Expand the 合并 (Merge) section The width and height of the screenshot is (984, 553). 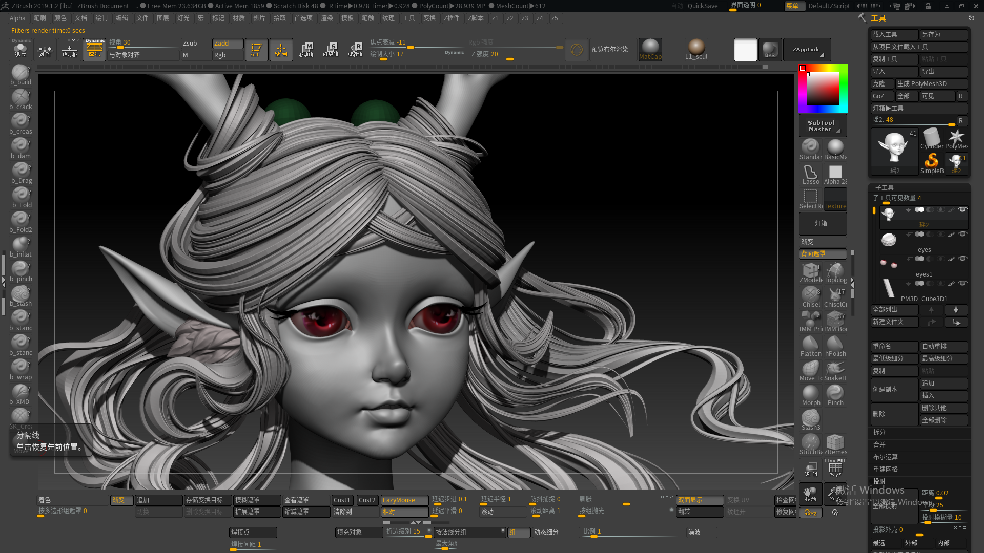pyautogui.click(x=879, y=444)
